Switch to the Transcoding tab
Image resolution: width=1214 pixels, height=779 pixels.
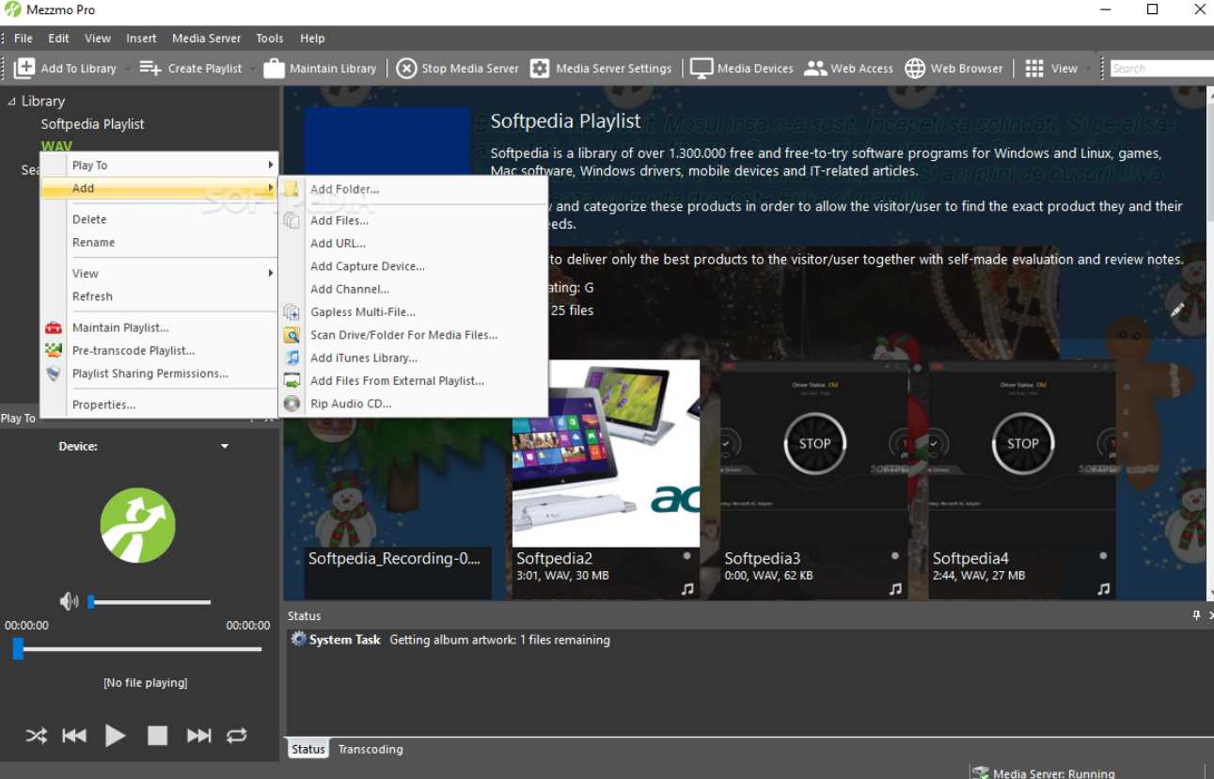coord(371,750)
